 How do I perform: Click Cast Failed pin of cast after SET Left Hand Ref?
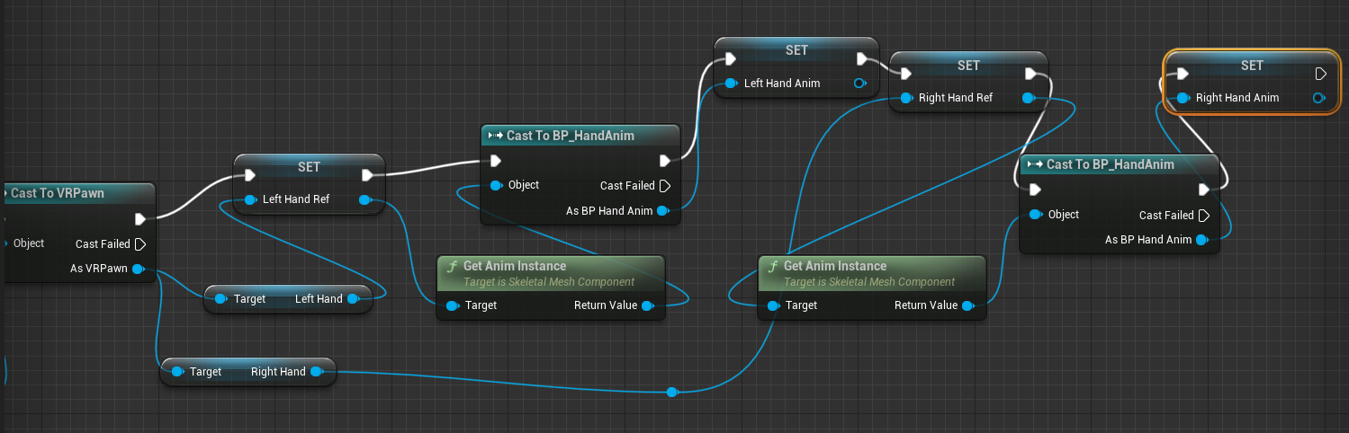(x=665, y=186)
